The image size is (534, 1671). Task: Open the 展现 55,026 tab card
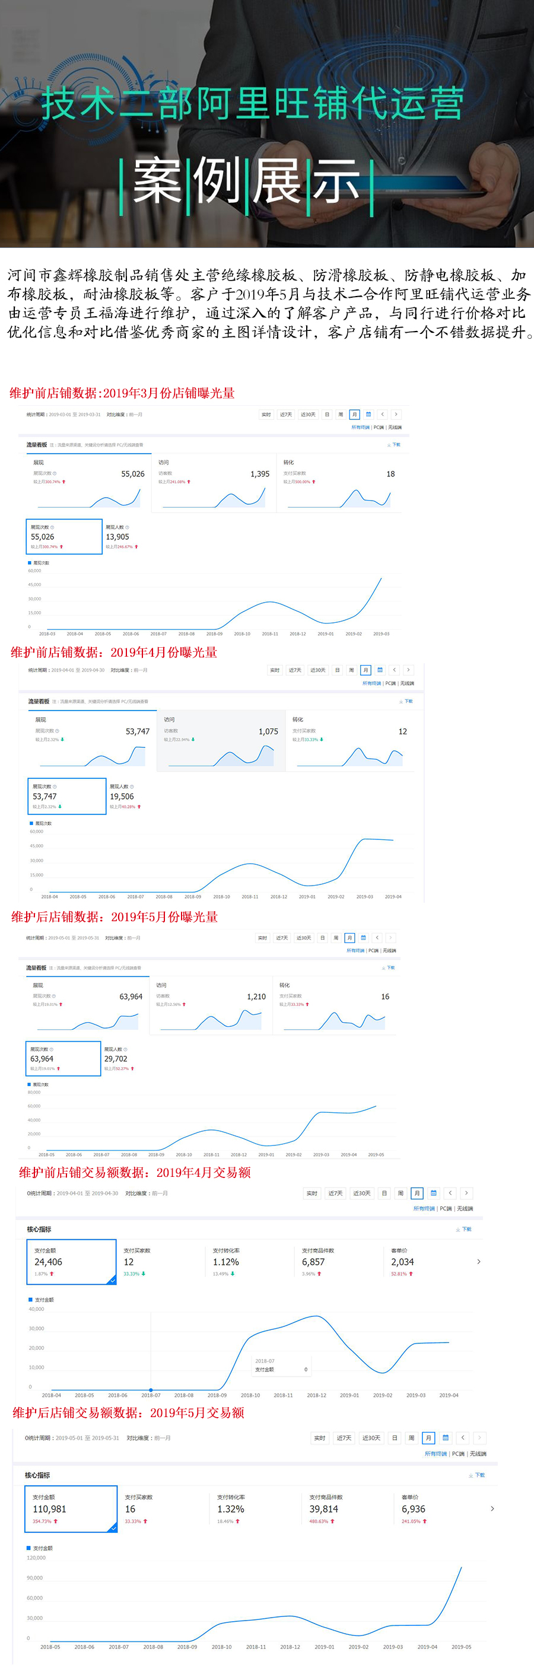[88, 483]
